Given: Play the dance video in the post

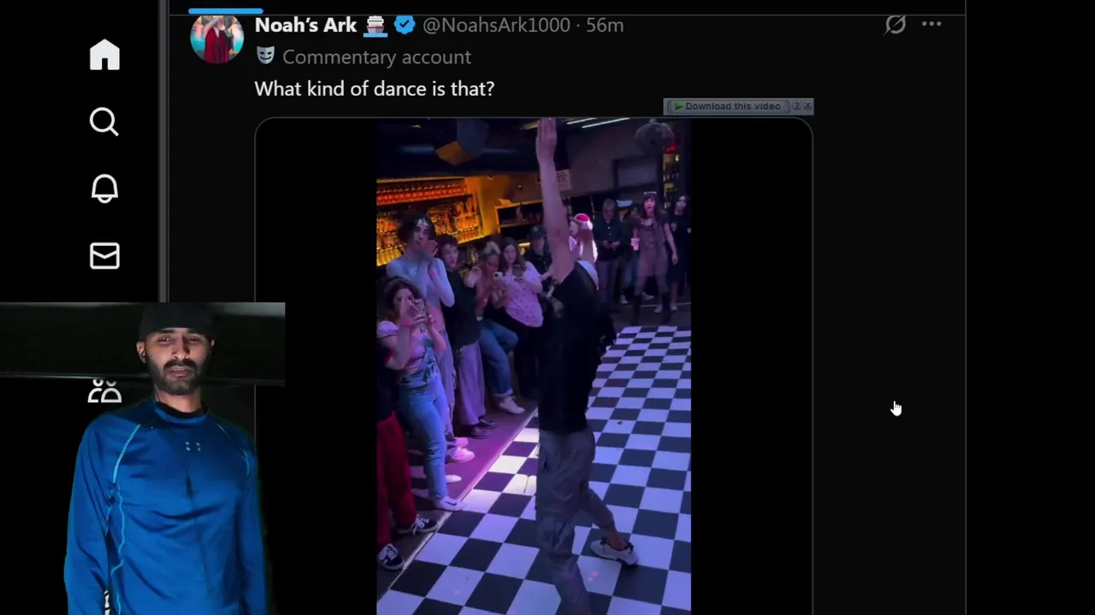Looking at the screenshot, I should click(x=534, y=366).
